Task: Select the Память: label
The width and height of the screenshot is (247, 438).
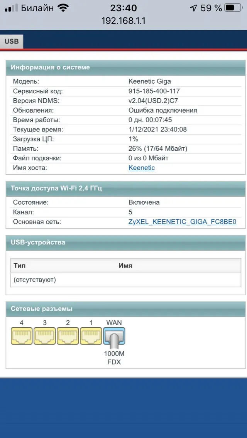Action: tap(25, 148)
